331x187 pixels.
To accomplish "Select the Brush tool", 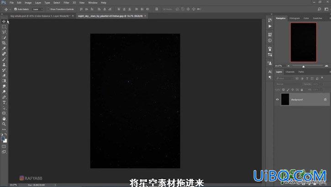I will 4,59.
